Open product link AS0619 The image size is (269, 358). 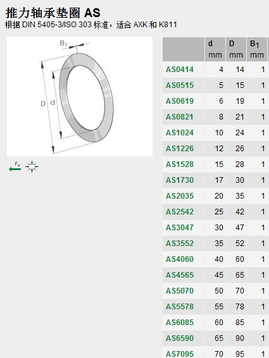coord(180,101)
